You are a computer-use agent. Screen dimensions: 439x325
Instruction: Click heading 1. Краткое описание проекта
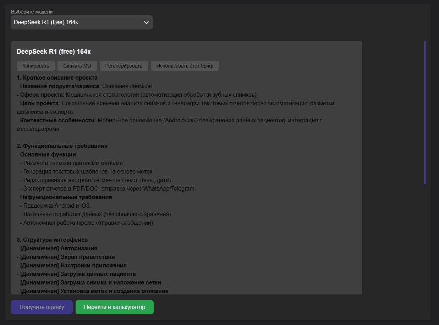tap(57, 78)
